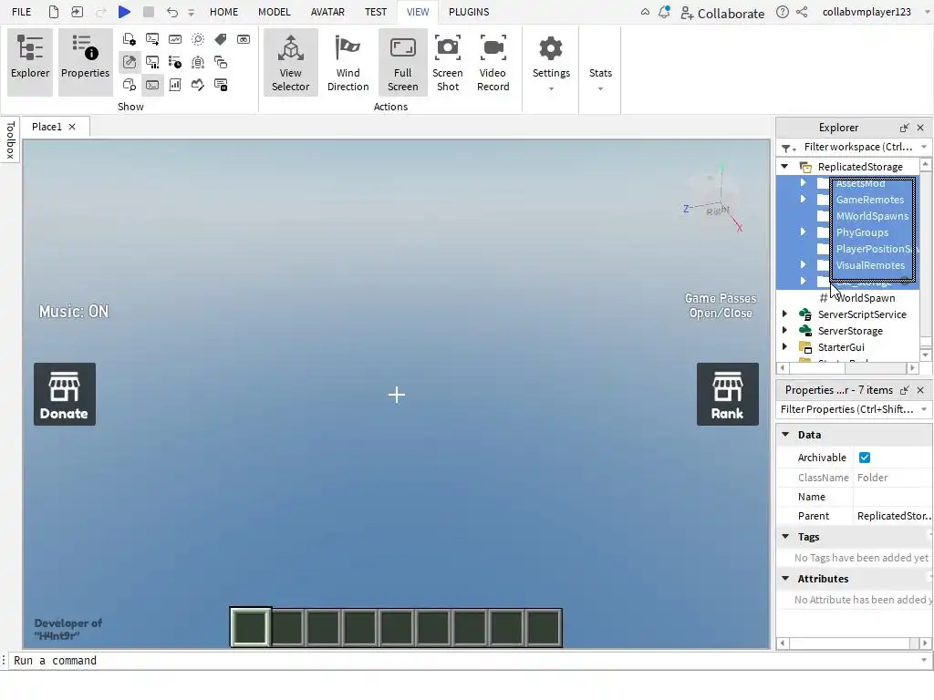Toggle Game Passes Open/Close

click(721, 305)
